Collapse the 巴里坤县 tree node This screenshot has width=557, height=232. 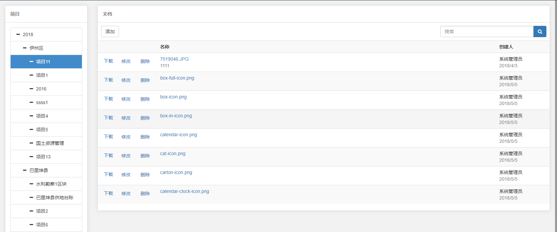click(25, 170)
